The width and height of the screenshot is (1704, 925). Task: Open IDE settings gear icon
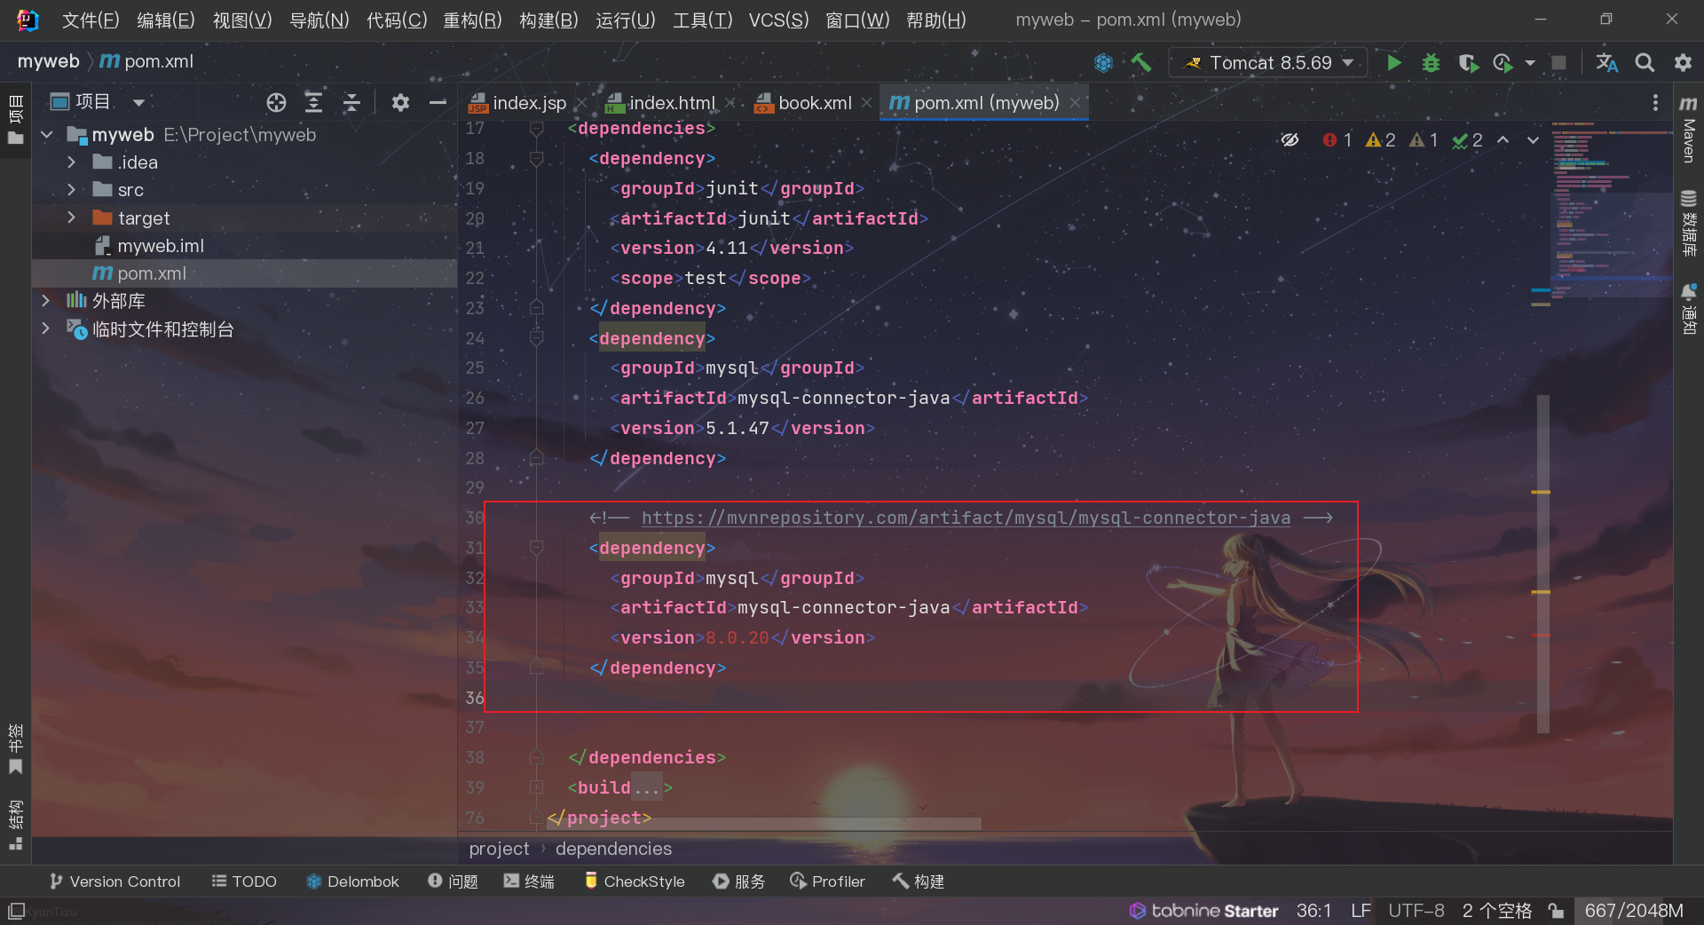tap(1683, 63)
